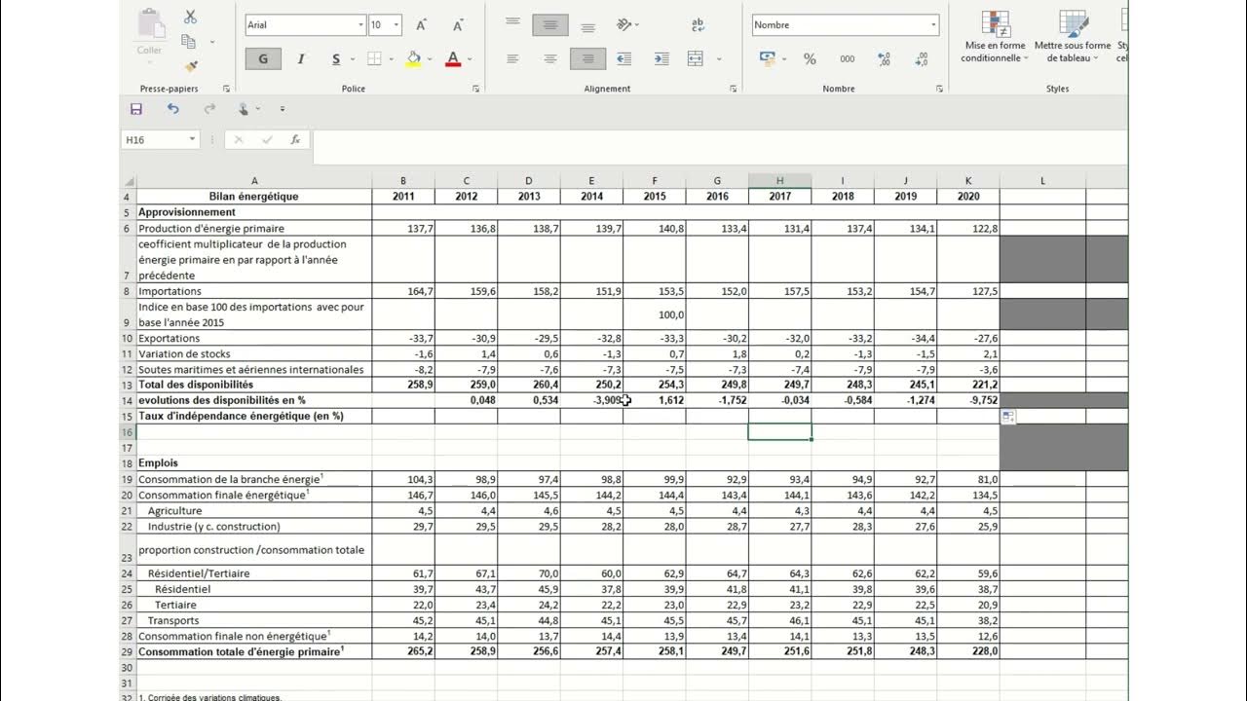Click the touch/mouse mode icon
Image resolution: width=1247 pixels, height=701 pixels.
[x=245, y=109]
